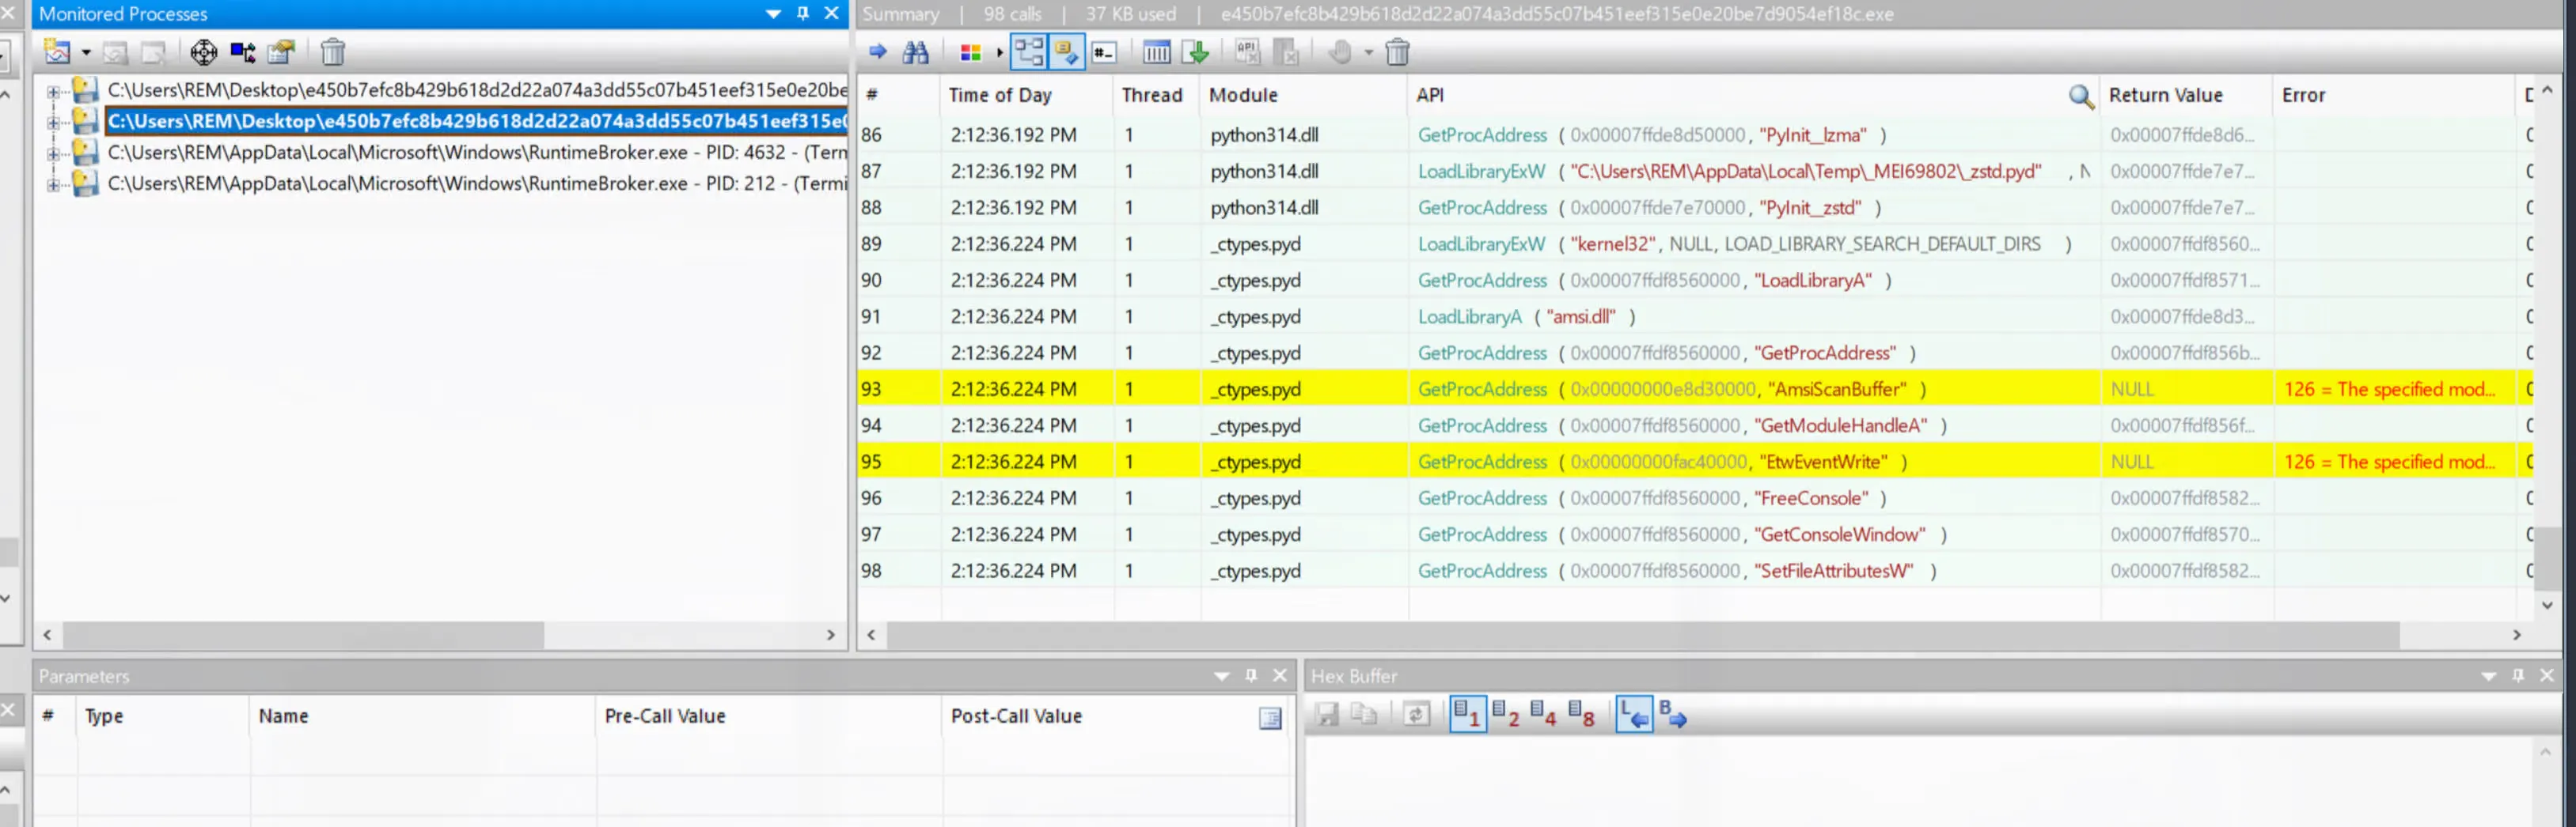Open Monitored Processes panel options dropdown

tap(773, 14)
